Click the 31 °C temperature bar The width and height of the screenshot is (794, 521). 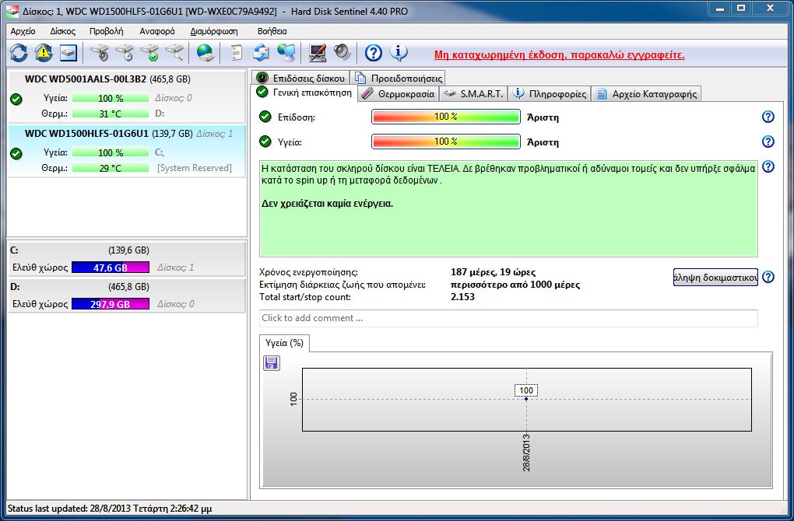(111, 114)
